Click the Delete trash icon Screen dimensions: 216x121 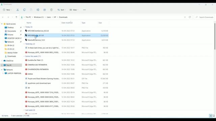(51, 10)
